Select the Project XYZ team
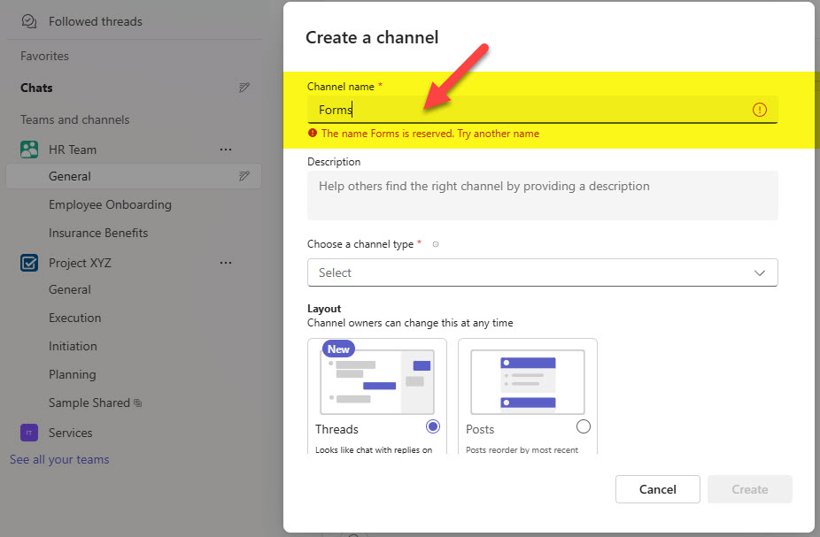This screenshot has height=537, width=820. pyautogui.click(x=80, y=264)
